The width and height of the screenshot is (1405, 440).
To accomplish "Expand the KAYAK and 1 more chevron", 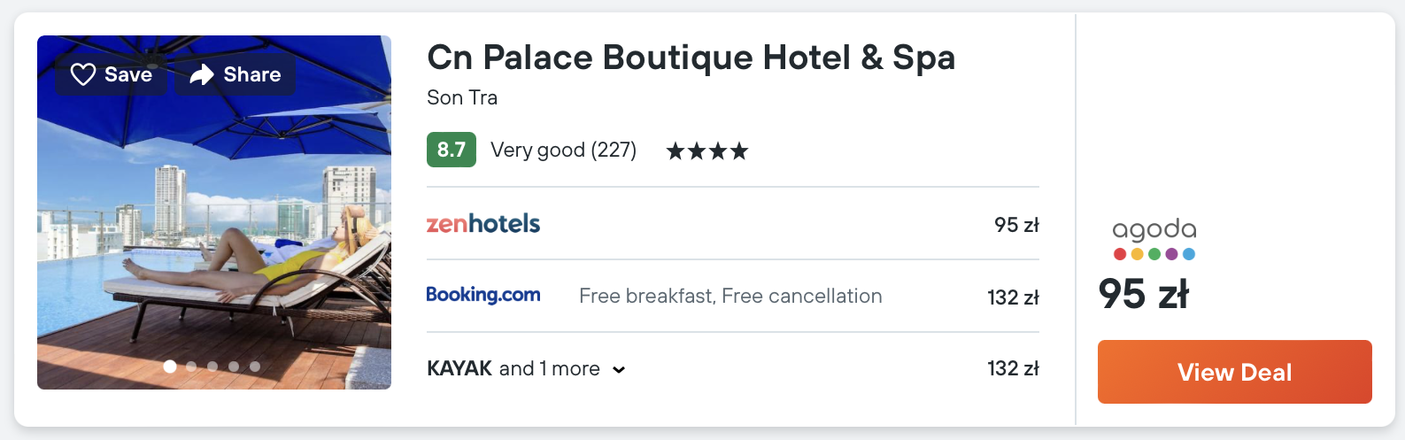I will click(619, 370).
